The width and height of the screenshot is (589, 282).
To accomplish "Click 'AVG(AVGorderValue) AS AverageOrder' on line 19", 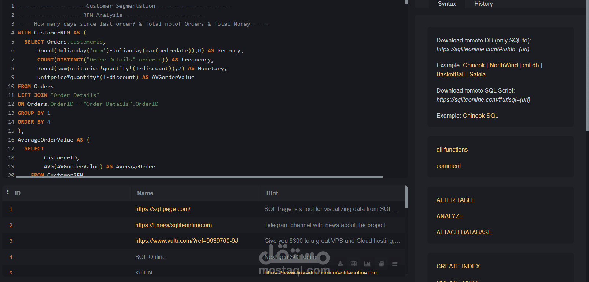I will tap(99, 166).
